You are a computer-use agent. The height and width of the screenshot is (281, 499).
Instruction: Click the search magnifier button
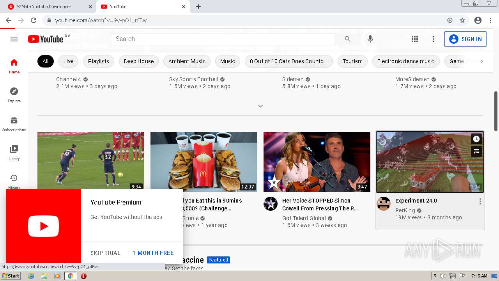point(347,39)
